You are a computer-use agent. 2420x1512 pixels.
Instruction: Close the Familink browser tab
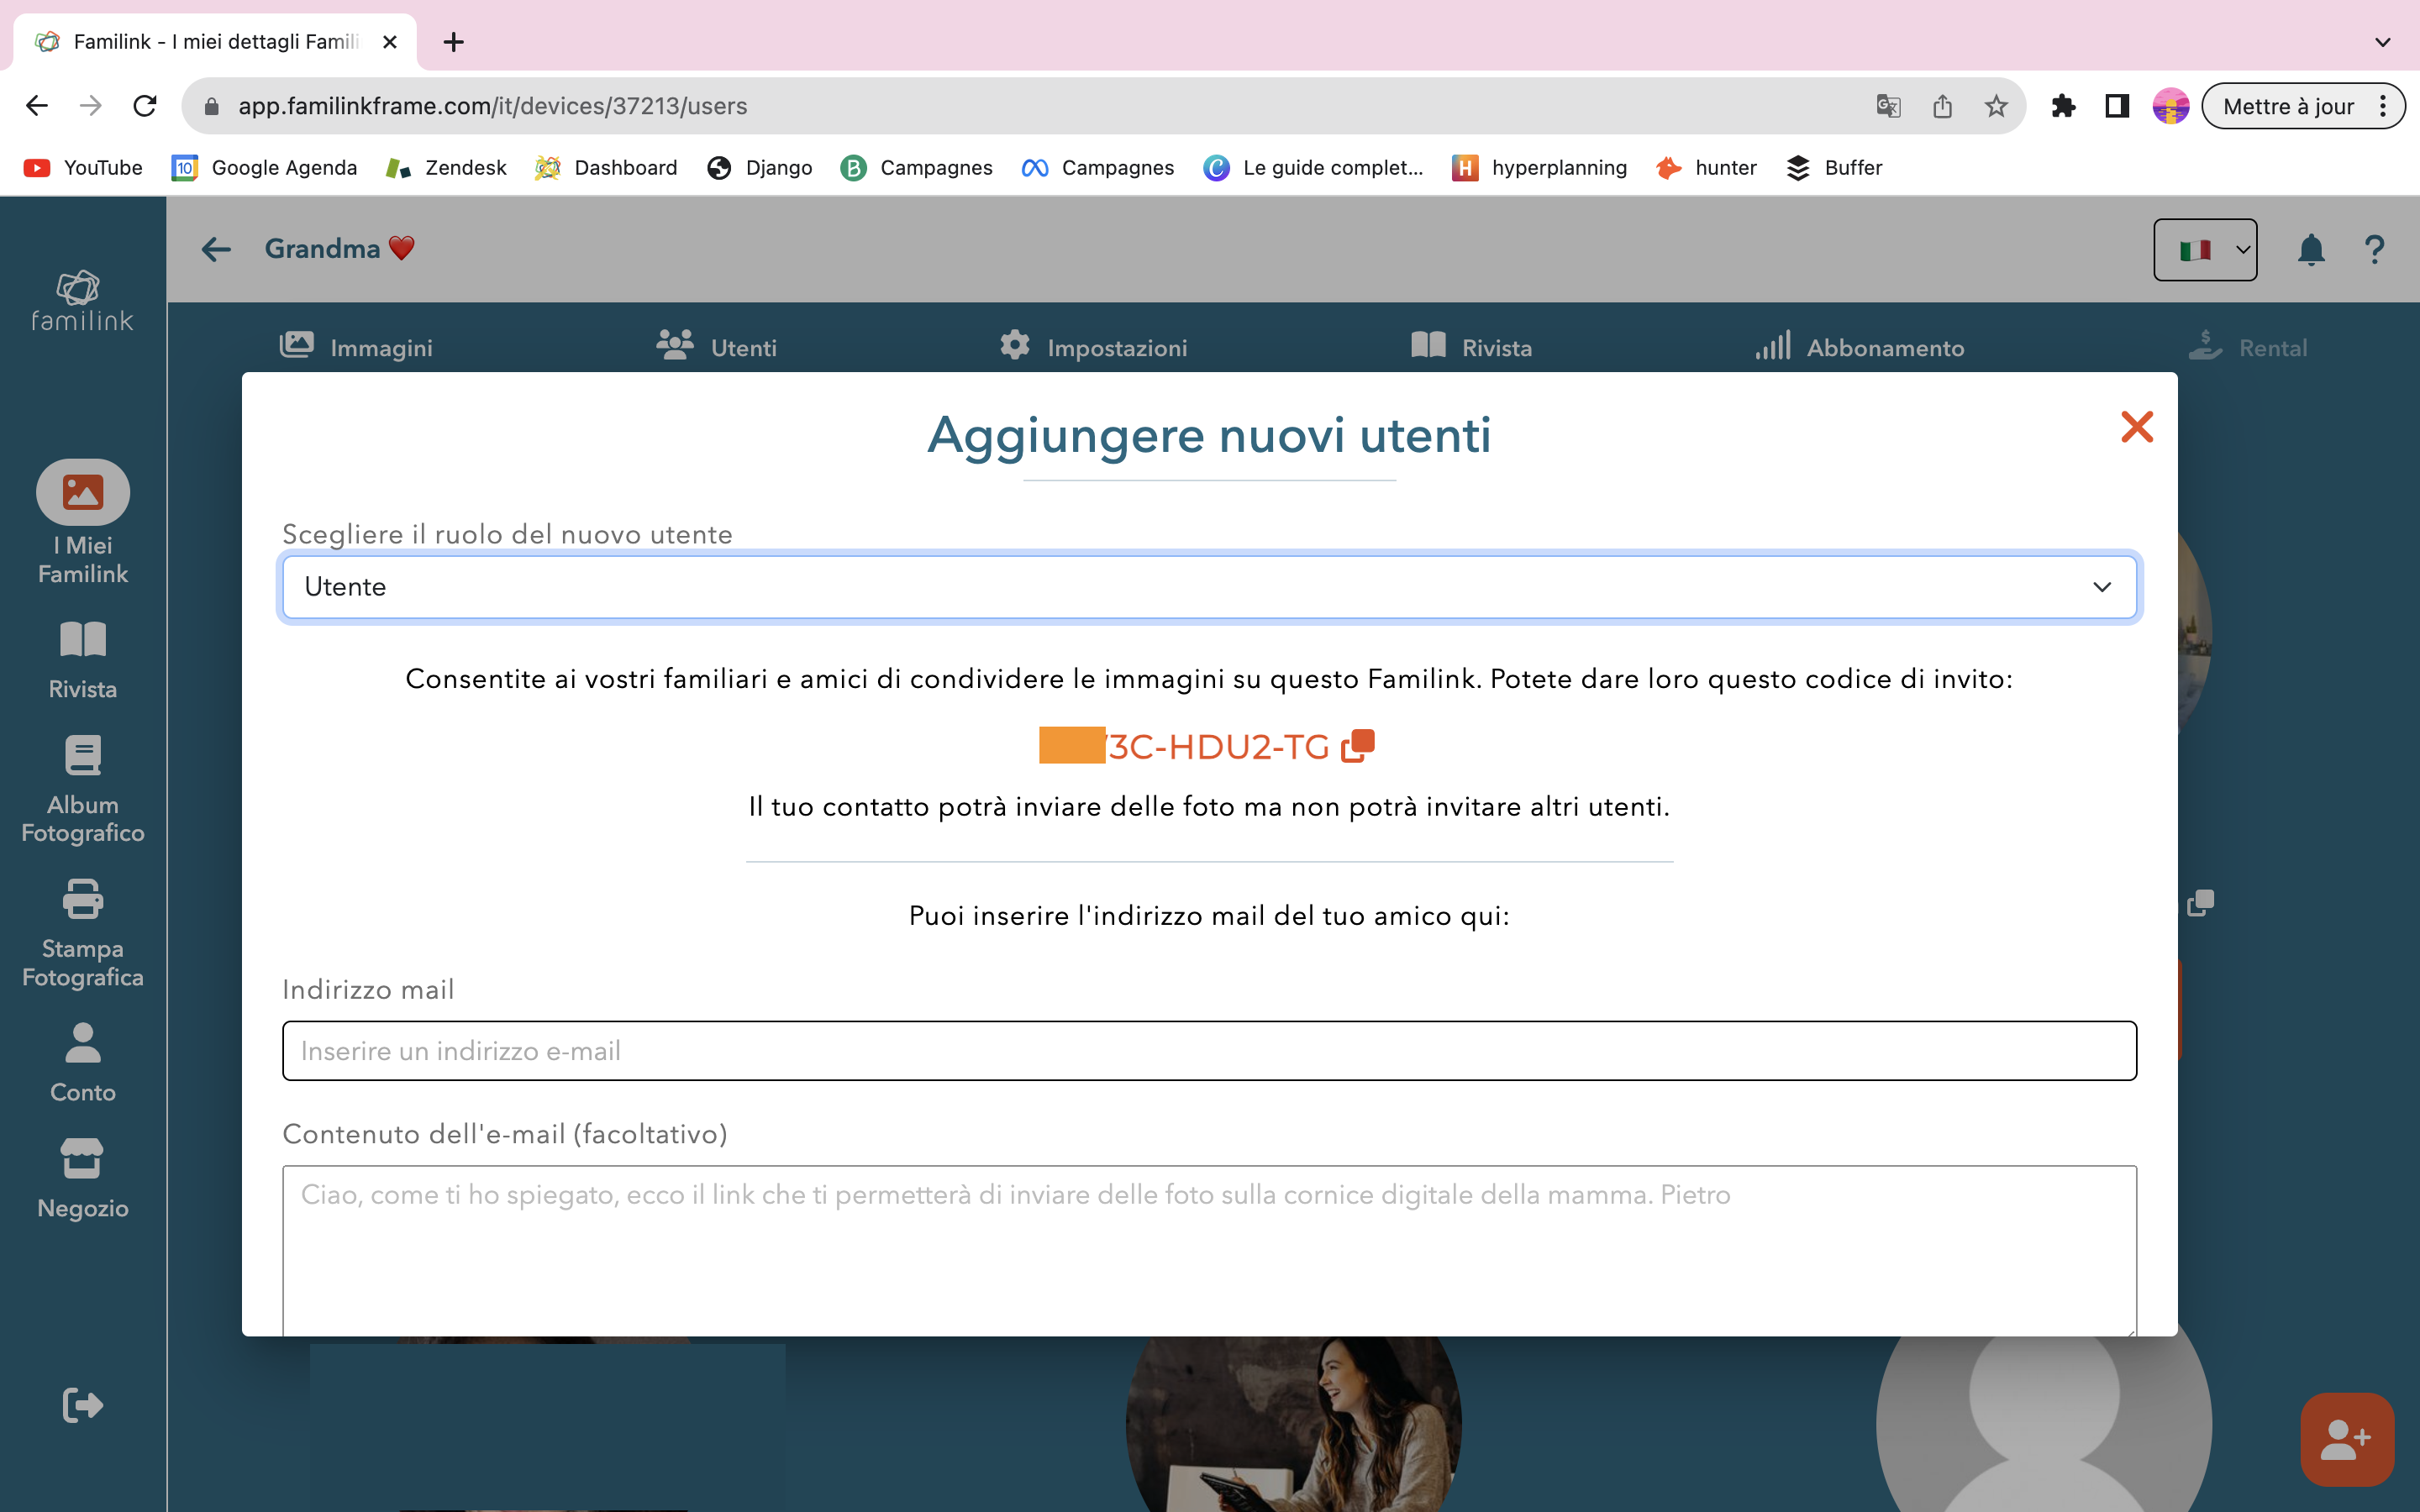390,42
